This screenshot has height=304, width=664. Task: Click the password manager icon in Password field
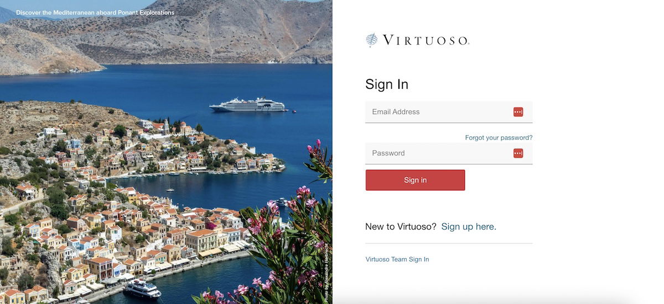point(518,153)
